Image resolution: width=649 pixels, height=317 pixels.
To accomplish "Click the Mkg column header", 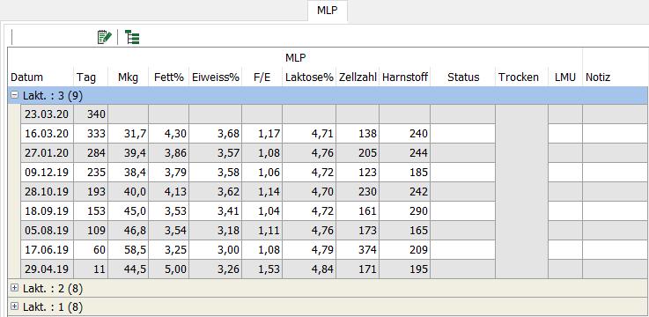I will tap(128, 77).
